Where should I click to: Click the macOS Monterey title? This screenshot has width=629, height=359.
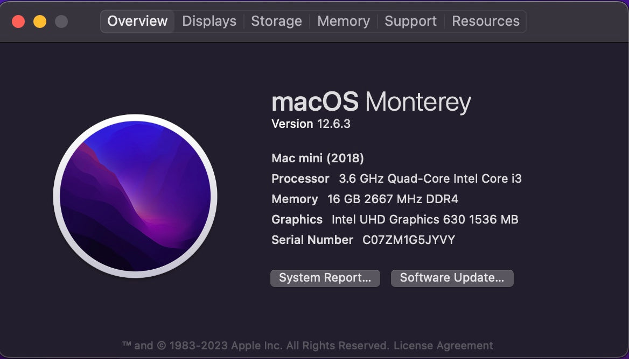(371, 102)
